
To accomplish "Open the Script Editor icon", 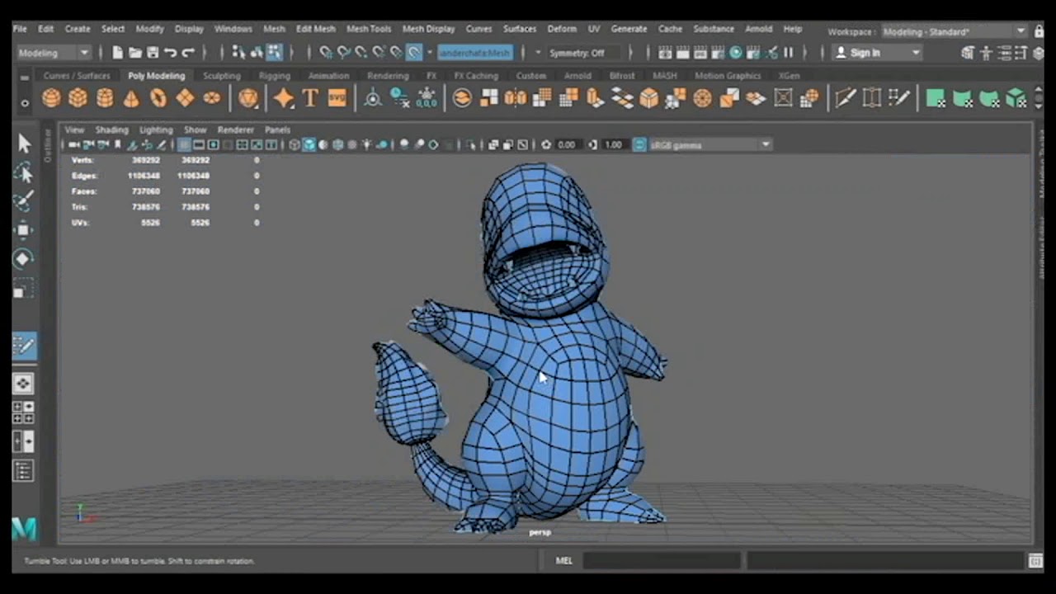I will pos(1036,561).
